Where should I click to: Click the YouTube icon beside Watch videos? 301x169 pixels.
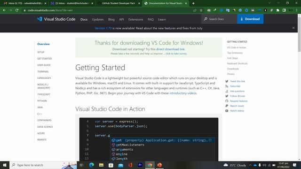click(x=227, y=111)
